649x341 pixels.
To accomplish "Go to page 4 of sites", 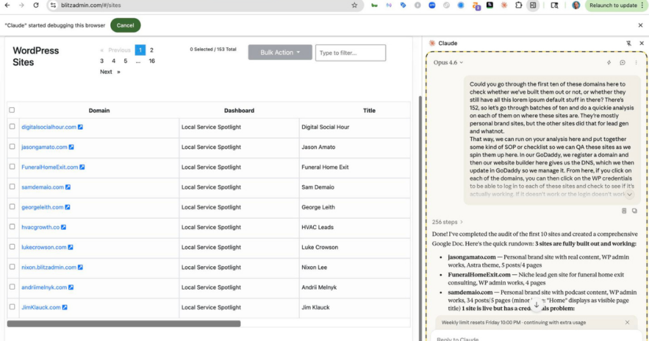I will pyautogui.click(x=113, y=61).
